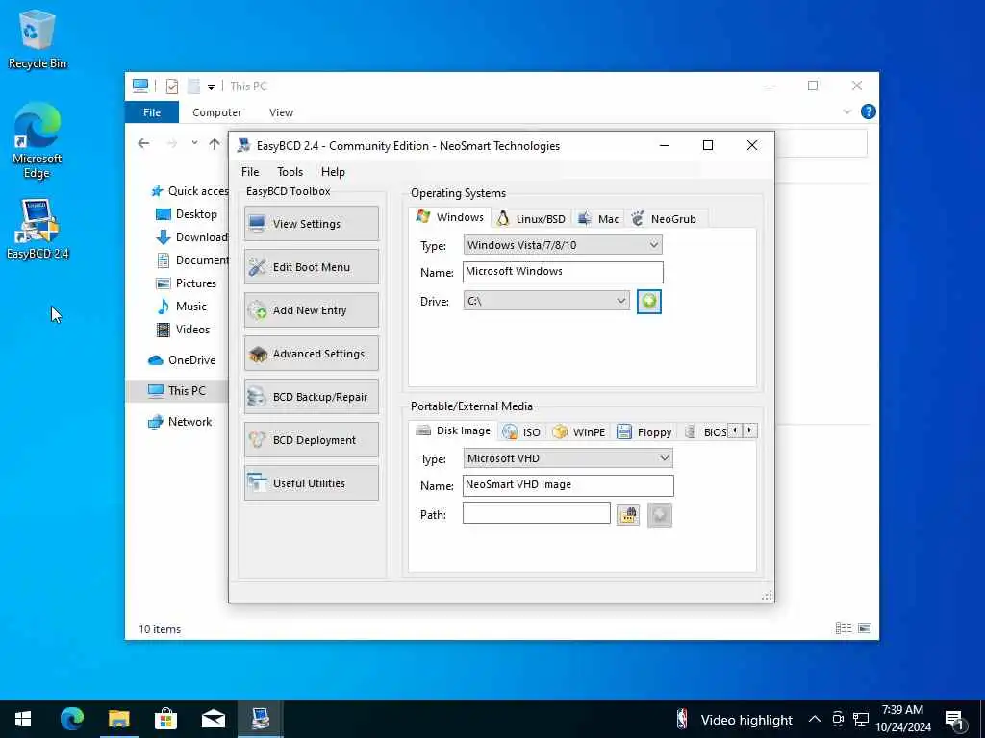
Task: Open Add New Entry section
Action: [312, 310]
